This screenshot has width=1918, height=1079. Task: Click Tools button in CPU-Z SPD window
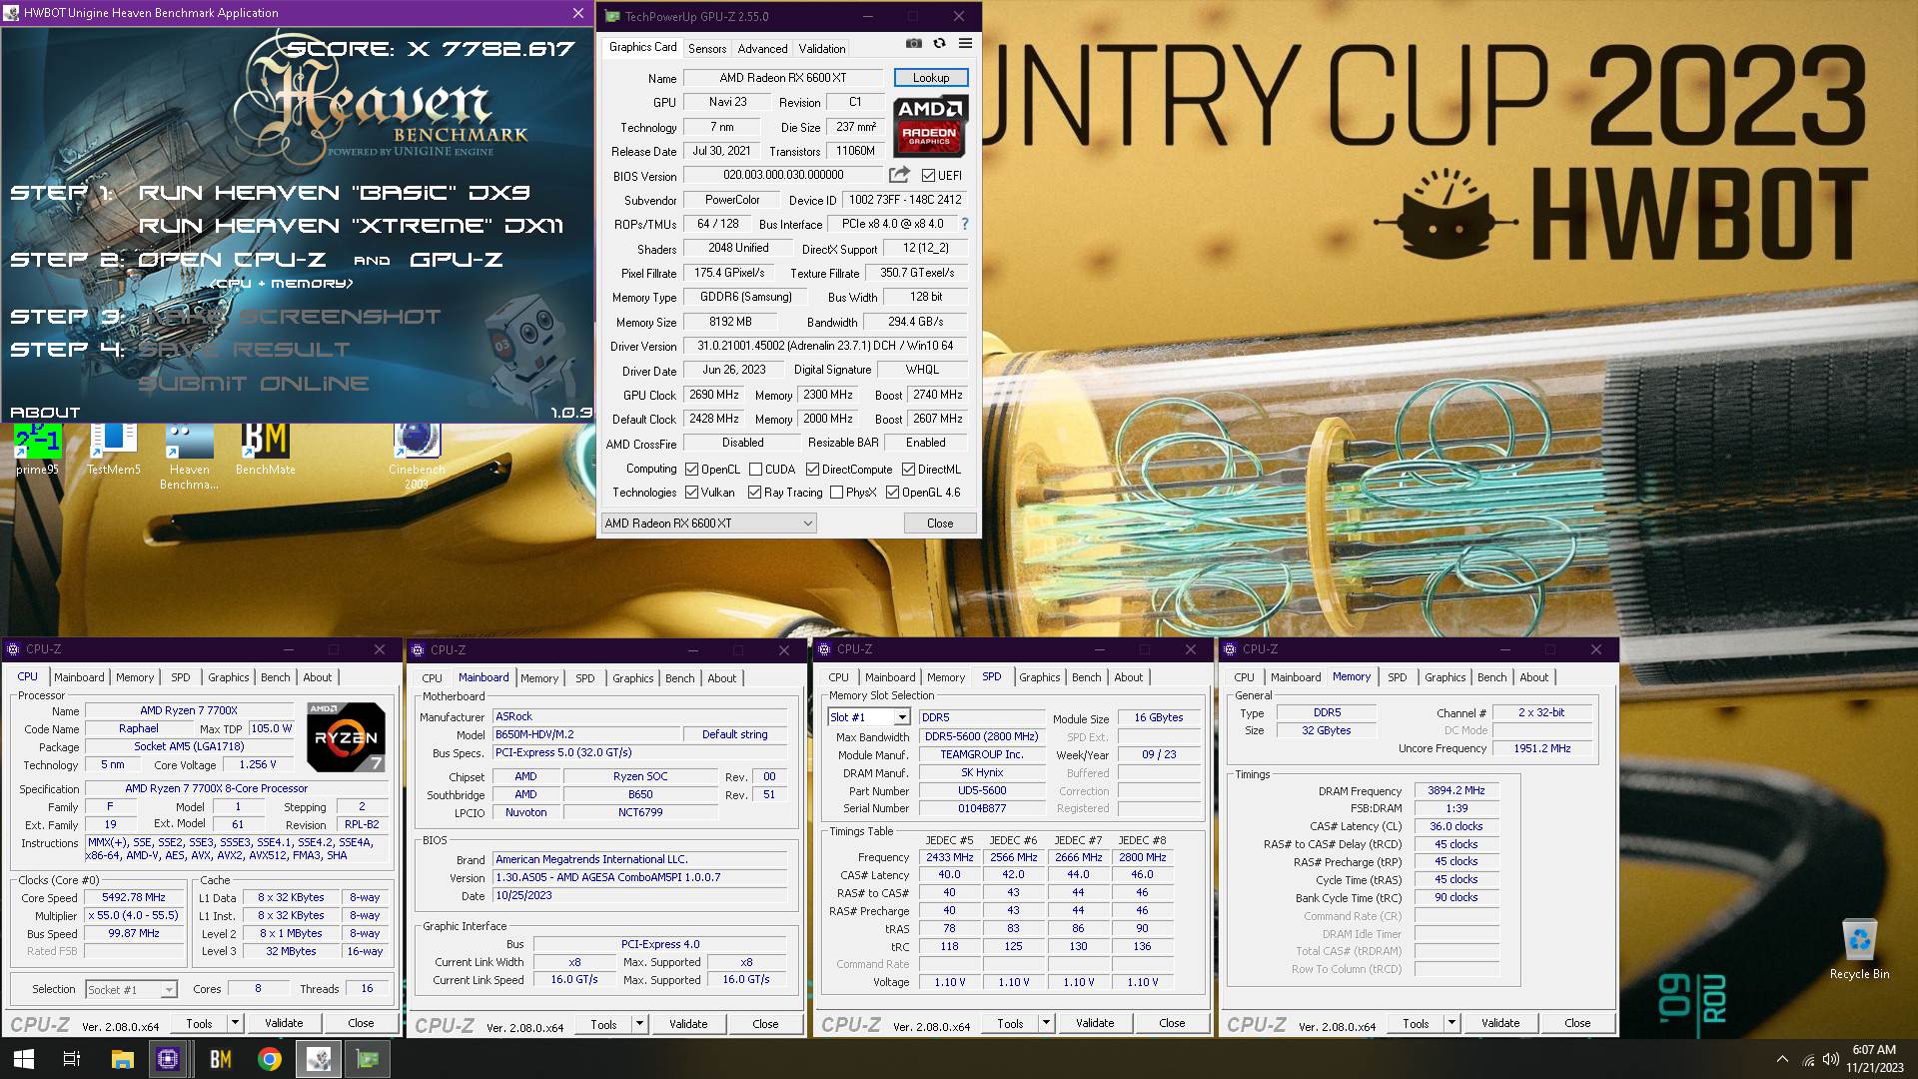(1010, 1023)
